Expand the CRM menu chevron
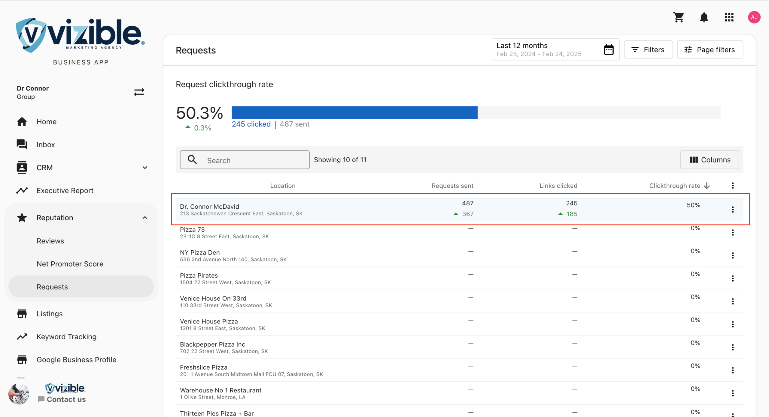The height and width of the screenshot is (417, 769). point(145,168)
